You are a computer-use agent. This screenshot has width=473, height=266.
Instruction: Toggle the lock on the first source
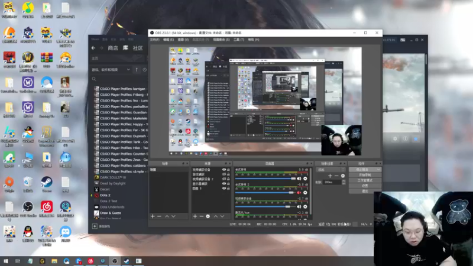[x=228, y=170]
